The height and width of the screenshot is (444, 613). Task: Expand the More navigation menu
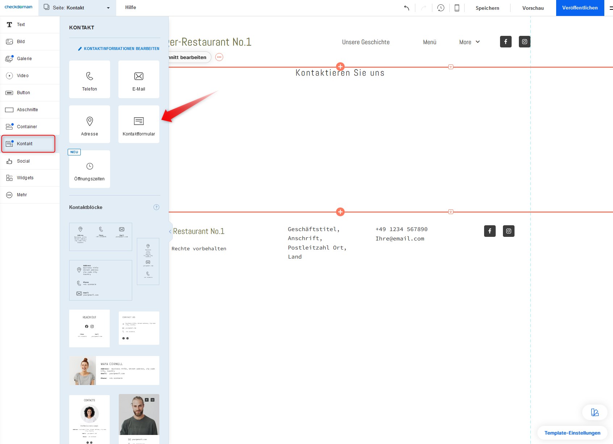[x=469, y=42]
